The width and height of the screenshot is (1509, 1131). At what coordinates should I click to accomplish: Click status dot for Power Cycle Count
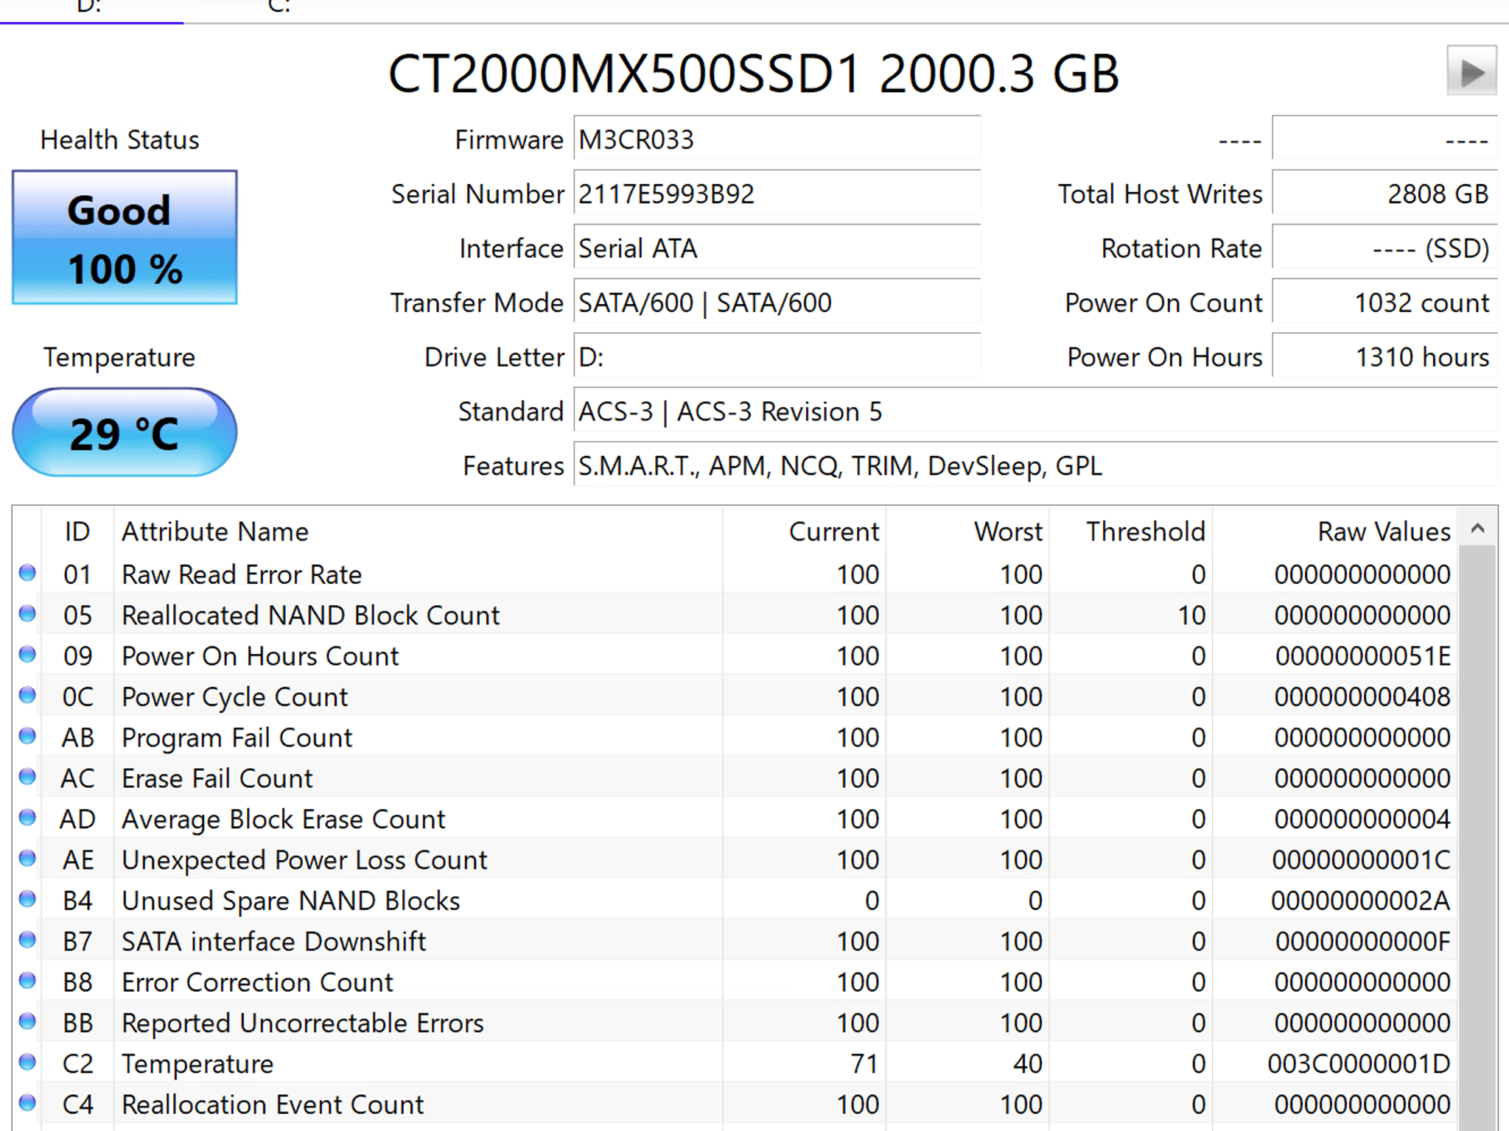[x=27, y=695]
